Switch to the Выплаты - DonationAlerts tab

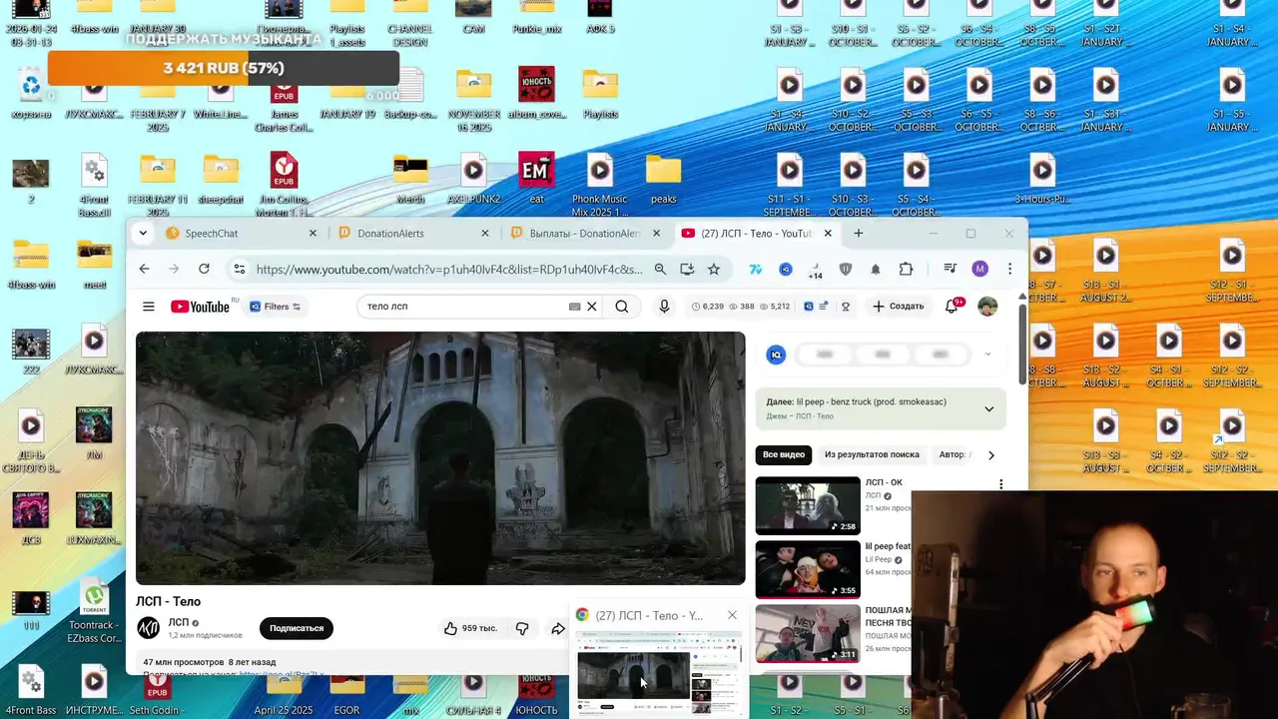pyautogui.click(x=582, y=233)
